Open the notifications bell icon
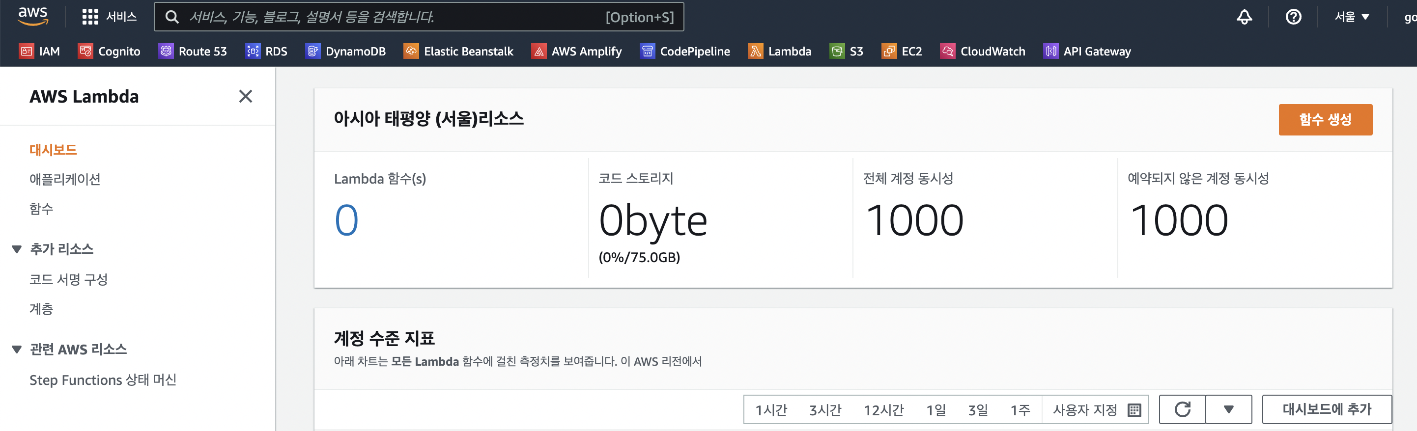 point(1244,17)
